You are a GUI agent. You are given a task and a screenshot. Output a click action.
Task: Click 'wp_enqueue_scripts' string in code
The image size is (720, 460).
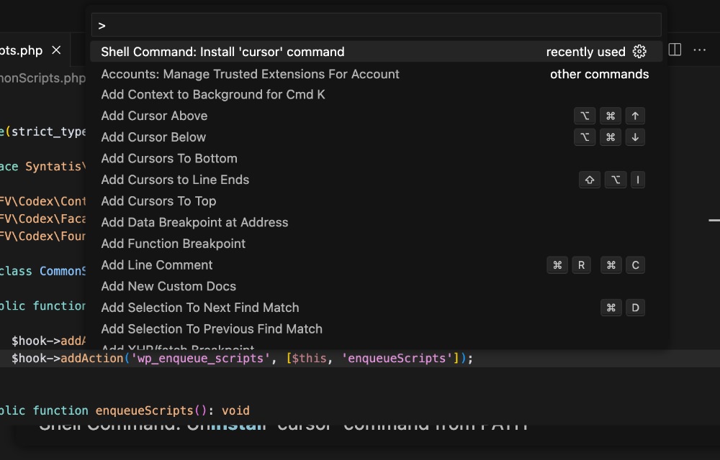coord(201,358)
